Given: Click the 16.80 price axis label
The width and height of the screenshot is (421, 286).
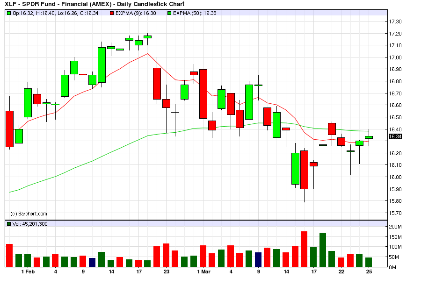Looking at the screenshot, I should pyautogui.click(x=395, y=81).
